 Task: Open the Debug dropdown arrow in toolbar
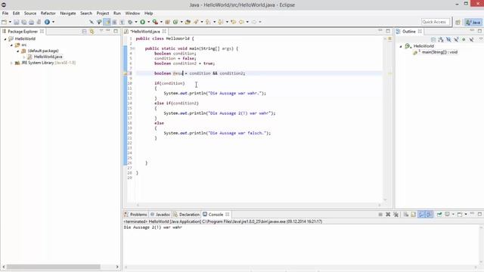coord(136,22)
